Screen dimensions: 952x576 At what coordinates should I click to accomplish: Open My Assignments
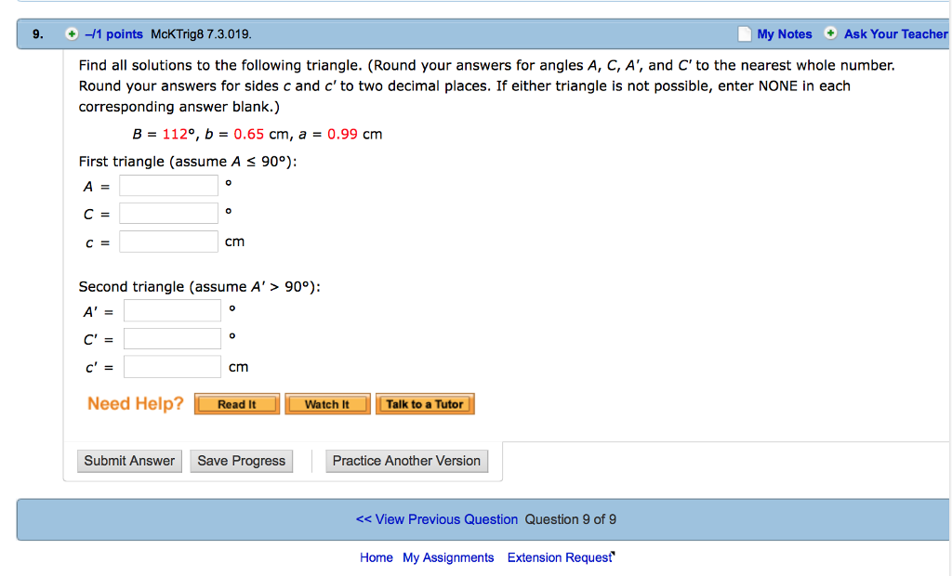[448, 556]
